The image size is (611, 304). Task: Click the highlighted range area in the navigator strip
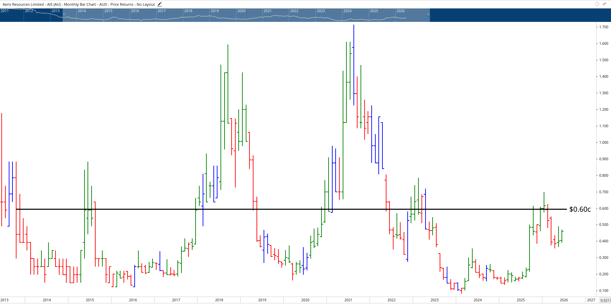click(246, 15)
